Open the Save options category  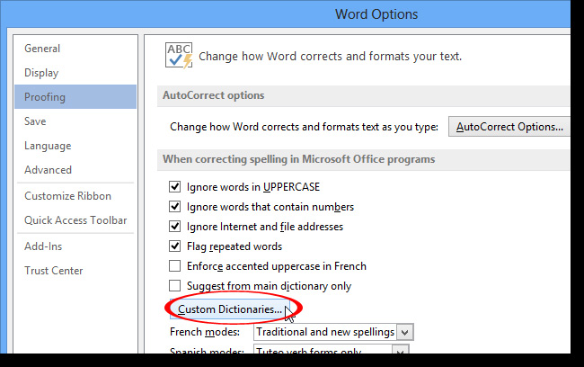click(x=35, y=121)
